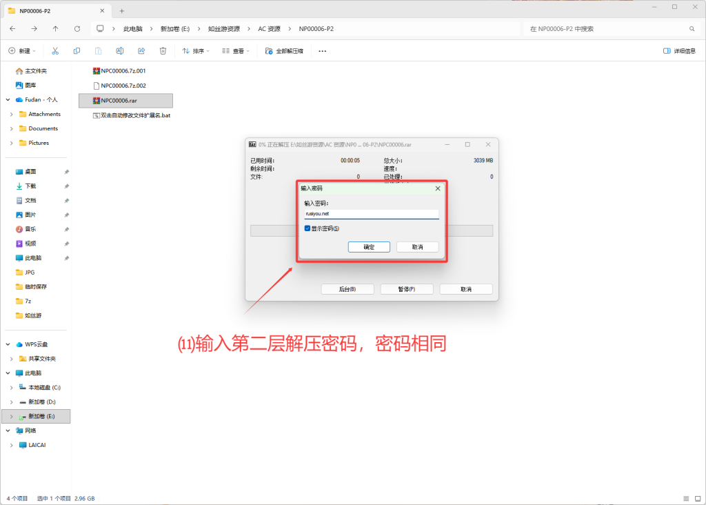The height and width of the screenshot is (505, 706).
Task: Expand the 新建 new item dropdown
Action: [24, 51]
